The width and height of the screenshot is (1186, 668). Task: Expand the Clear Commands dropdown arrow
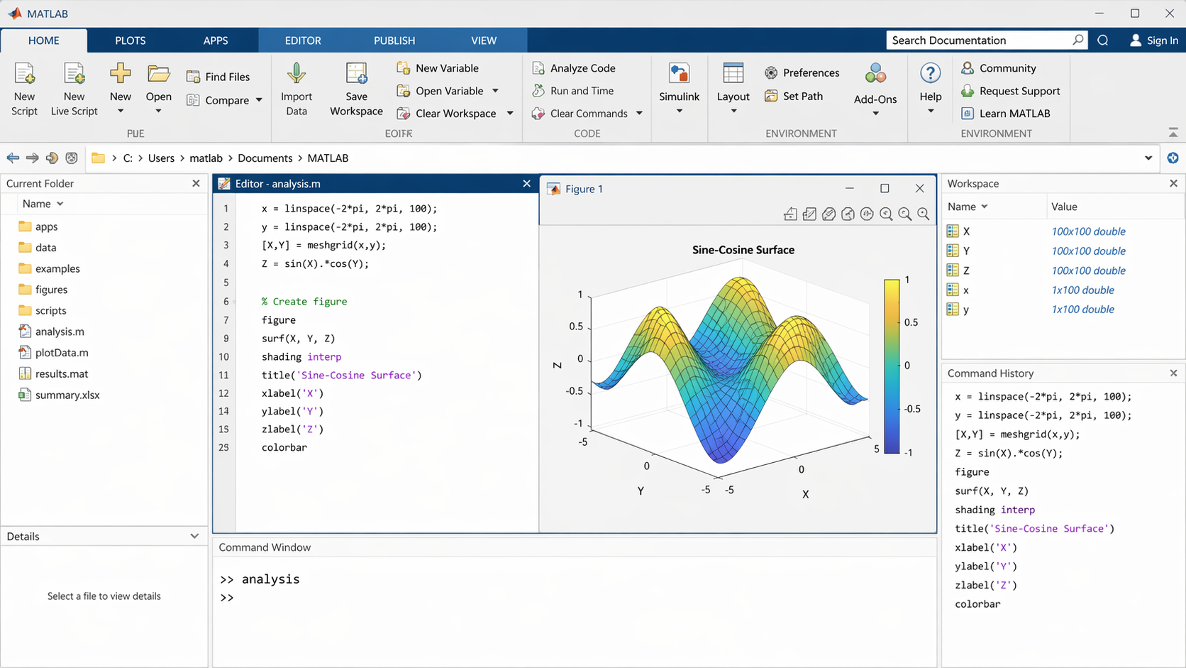point(639,114)
